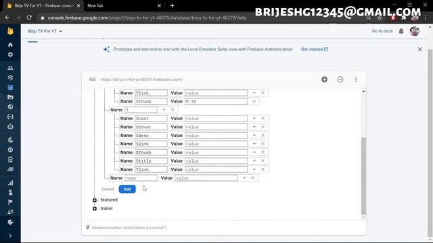
Task: Remove the node named 1
Action: pyautogui.click(x=173, y=109)
